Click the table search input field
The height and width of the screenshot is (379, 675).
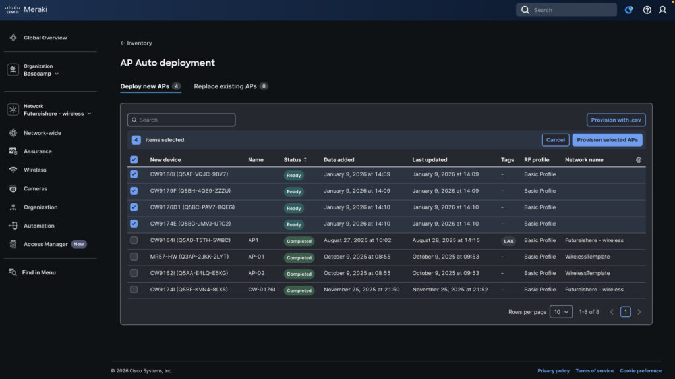[x=181, y=120]
